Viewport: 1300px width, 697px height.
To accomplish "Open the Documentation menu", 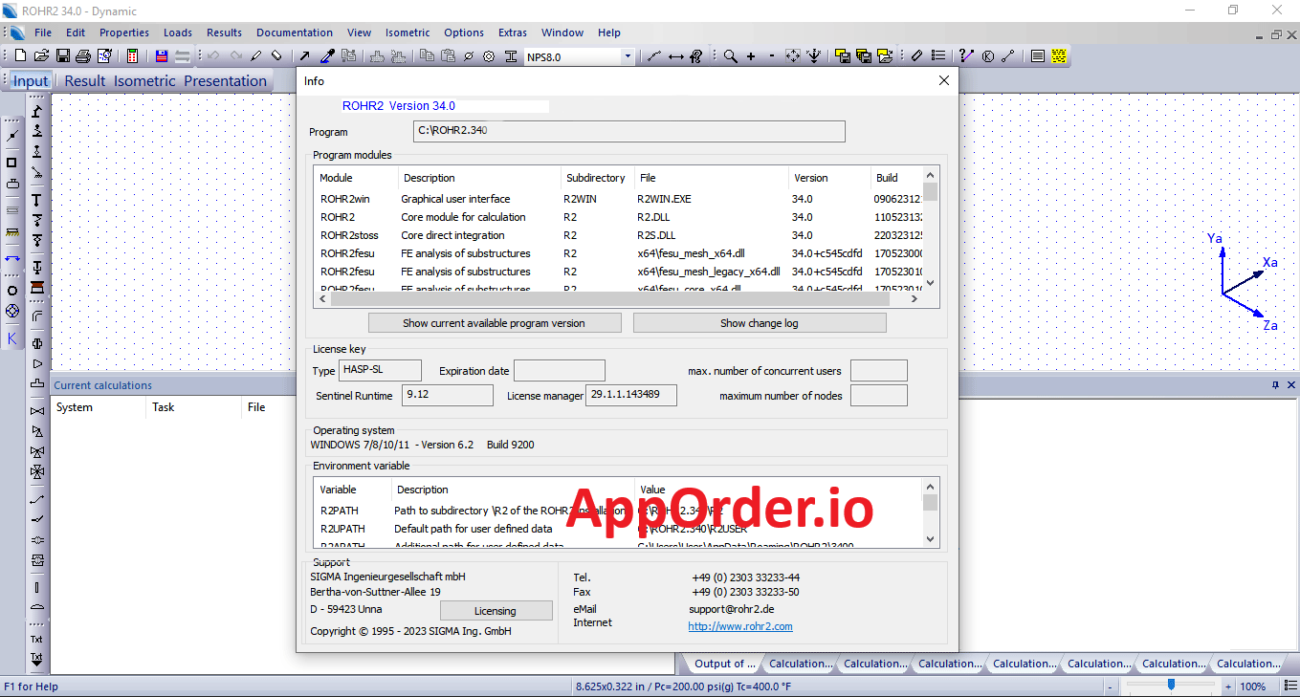I will (295, 33).
